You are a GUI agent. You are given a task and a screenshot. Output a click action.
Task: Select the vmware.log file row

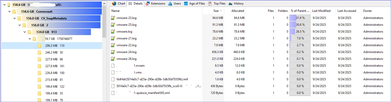click(250, 32)
